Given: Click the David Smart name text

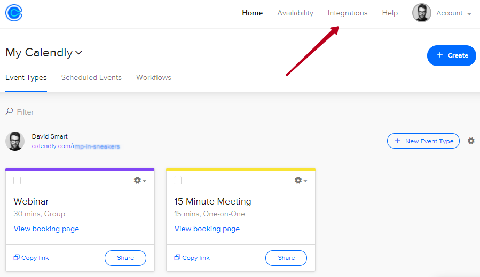Looking at the screenshot, I should click(x=50, y=136).
